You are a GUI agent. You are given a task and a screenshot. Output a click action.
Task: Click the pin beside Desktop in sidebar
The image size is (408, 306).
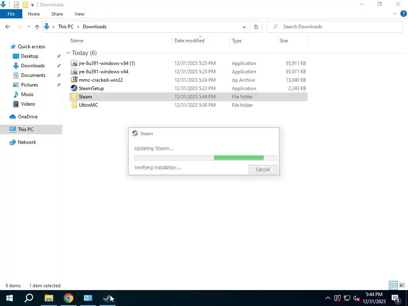click(59, 56)
